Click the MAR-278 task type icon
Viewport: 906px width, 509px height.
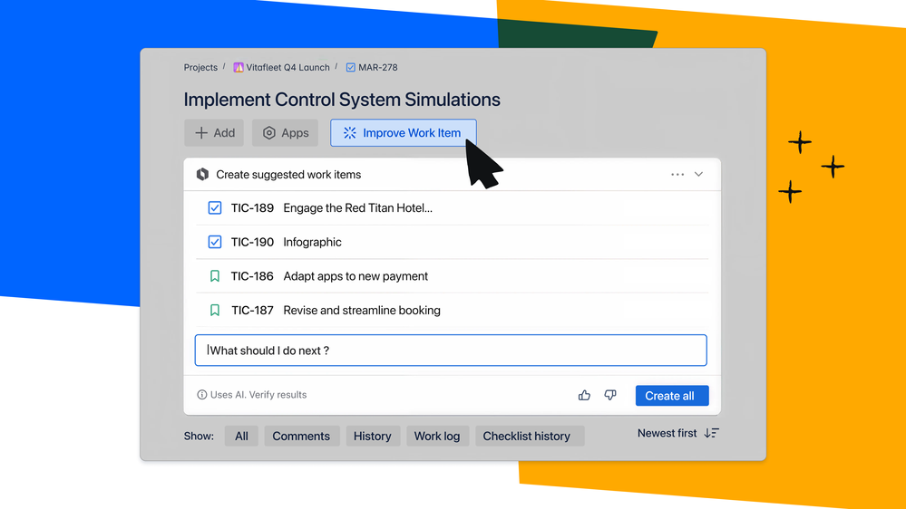(351, 68)
